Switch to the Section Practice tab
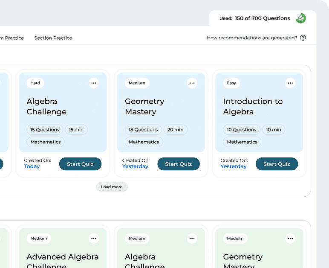The height and width of the screenshot is (268, 329). [x=53, y=38]
